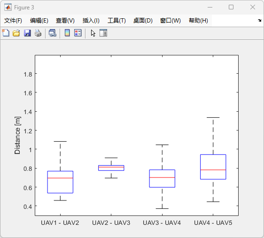The image size is (264, 238).
Task: Open the 查看(V) menu
Action: pos(65,21)
